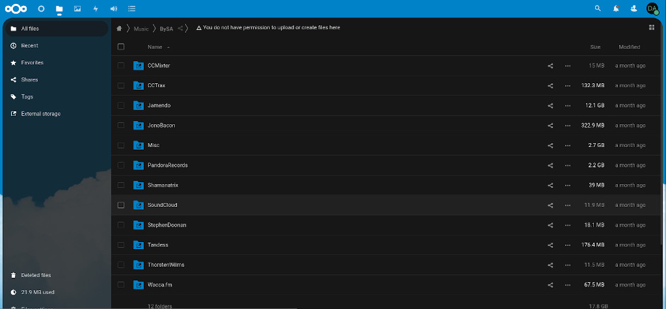The image size is (666, 309).
Task: Open the JonoBacon folder
Action: [161, 126]
